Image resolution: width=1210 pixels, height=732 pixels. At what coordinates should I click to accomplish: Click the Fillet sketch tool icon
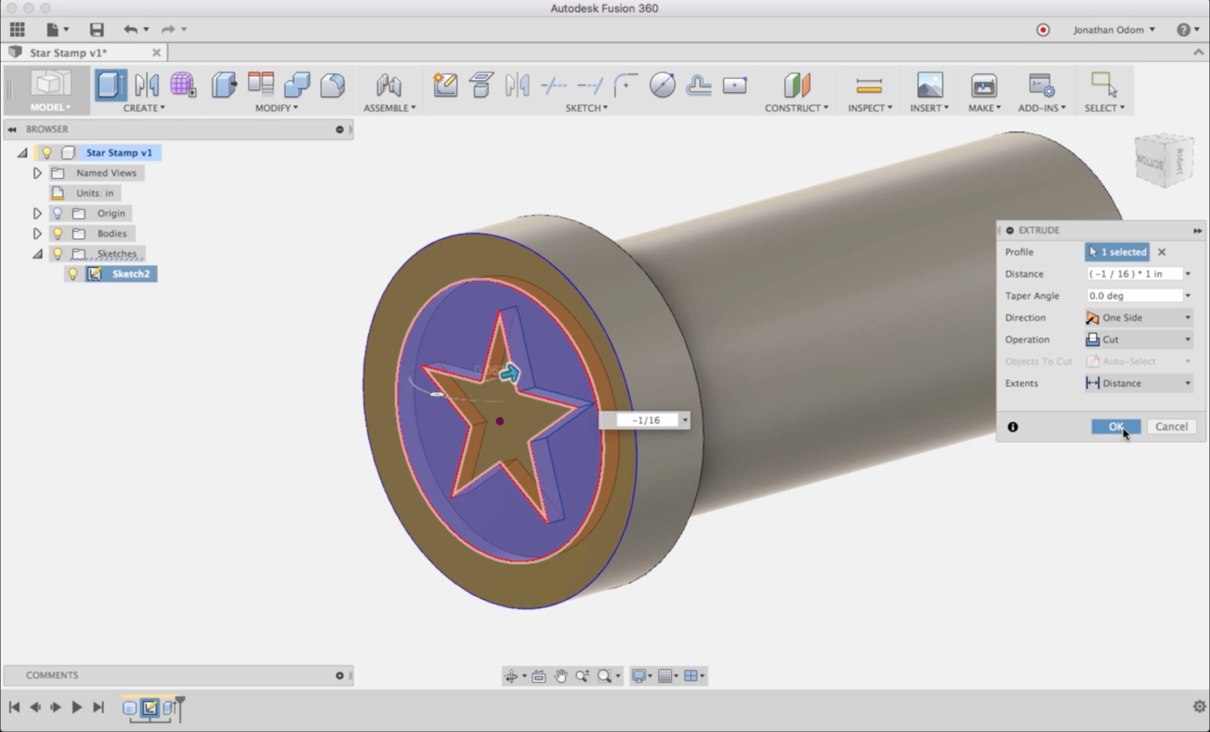pyautogui.click(x=625, y=84)
